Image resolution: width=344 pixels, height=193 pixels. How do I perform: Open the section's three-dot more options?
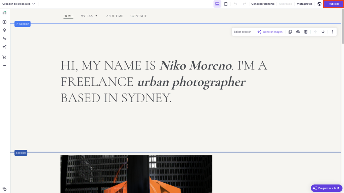(332, 32)
